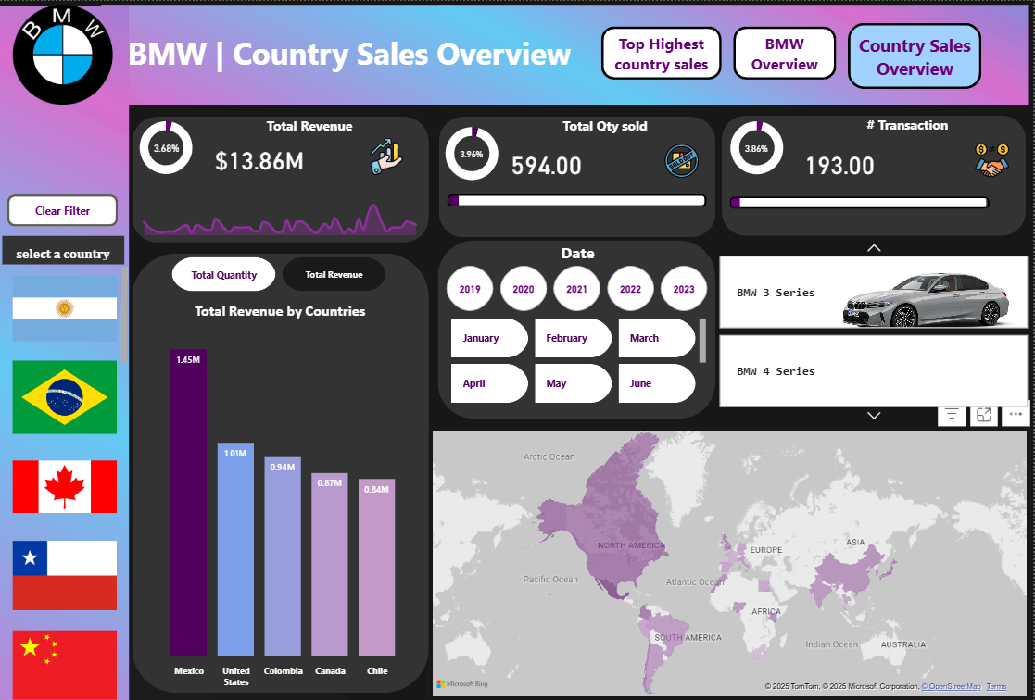
Task: Select the year 2021 filter
Action: point(576,288)
